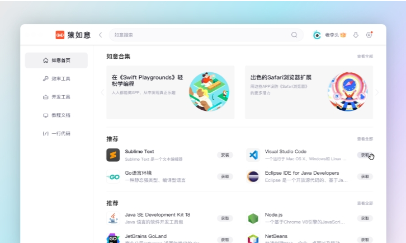Click the Node.js green hexagon icon
The image size is (406, 243).
tap(253, 218)
